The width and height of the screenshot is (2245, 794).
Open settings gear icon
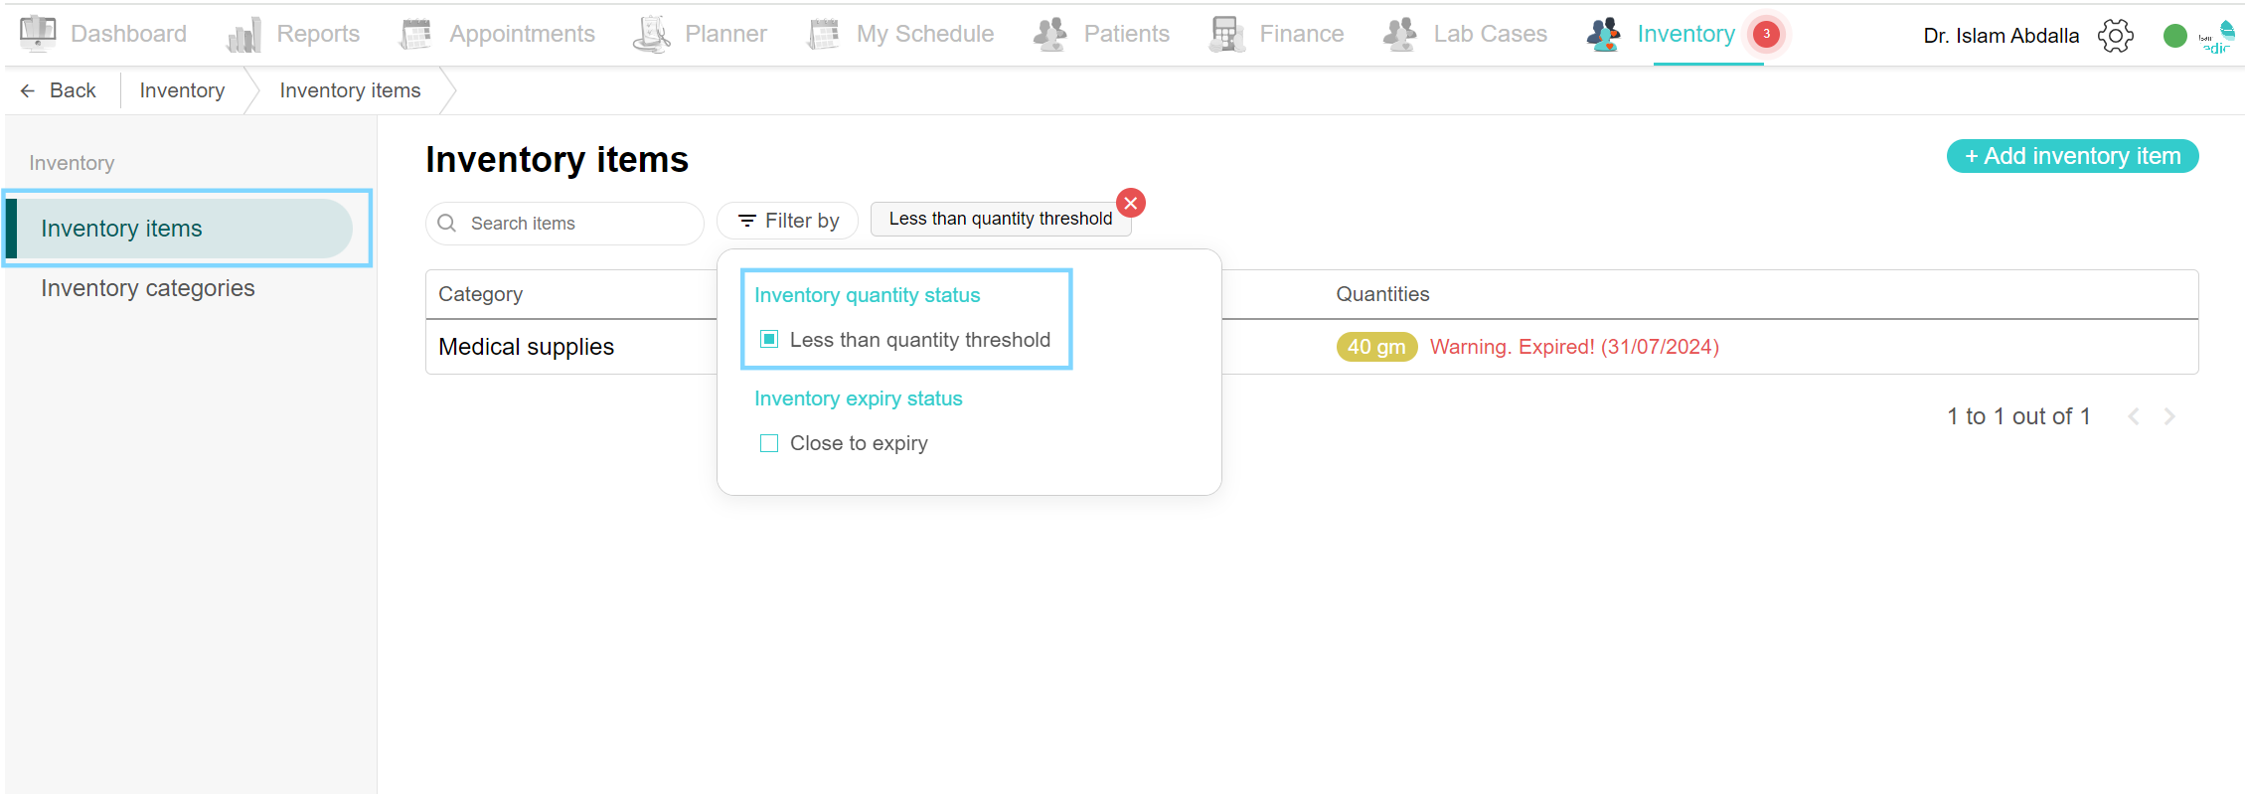click(2116, 36)
